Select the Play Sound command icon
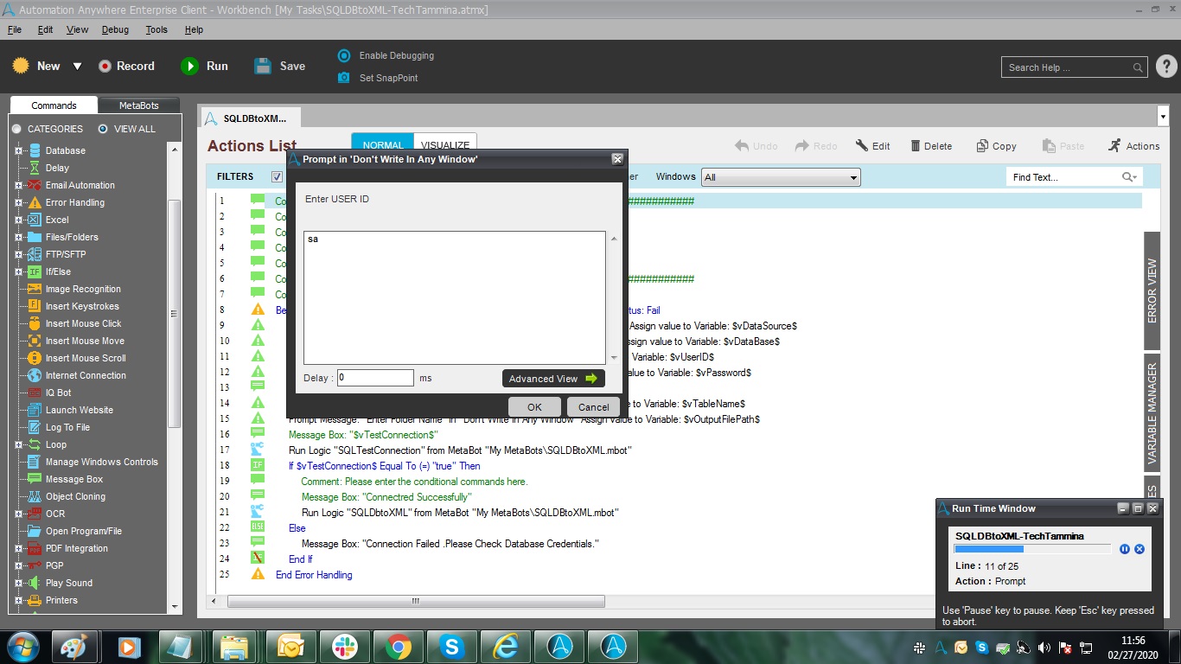Viewport: 1181px width, 664px height. 35,583
